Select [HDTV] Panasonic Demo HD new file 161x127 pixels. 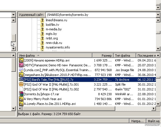57,65
